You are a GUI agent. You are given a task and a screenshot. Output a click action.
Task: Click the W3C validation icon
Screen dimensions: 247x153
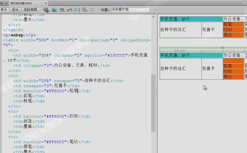pyautogui.click(x=69, y=10)
